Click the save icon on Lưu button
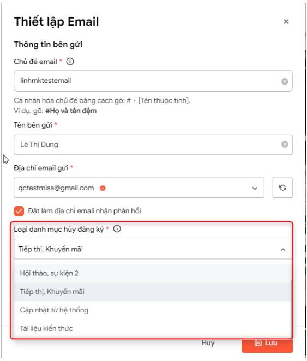 pyautogui.click(x=258, y=343)
